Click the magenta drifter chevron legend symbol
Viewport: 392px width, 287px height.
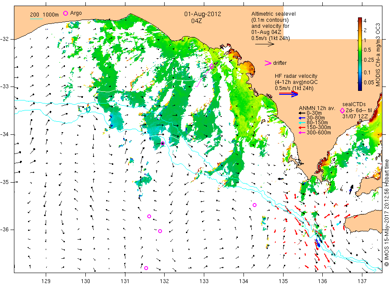click(268, 63)
